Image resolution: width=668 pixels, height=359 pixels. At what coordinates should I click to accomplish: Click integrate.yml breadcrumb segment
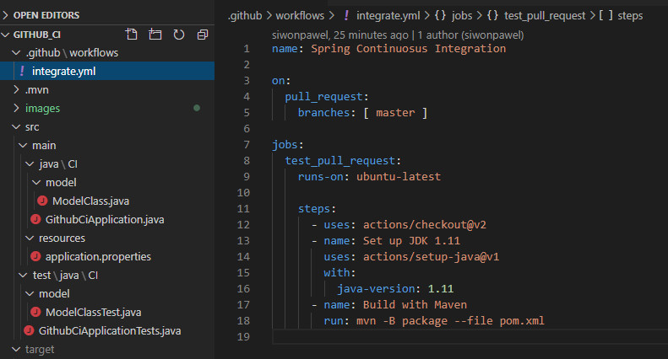point(388,16)
